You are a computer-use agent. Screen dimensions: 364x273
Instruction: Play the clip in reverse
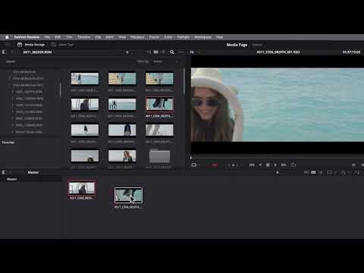[x=260, y=165]
